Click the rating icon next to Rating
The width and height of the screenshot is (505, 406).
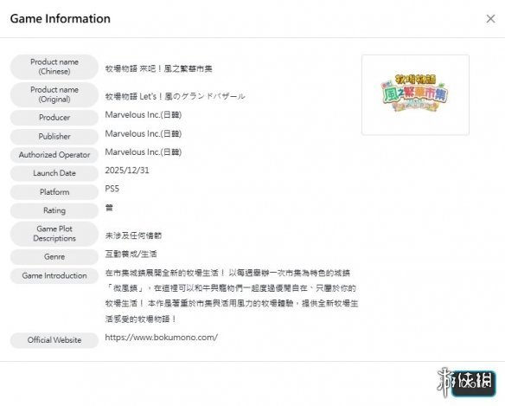tap(109, 208)
